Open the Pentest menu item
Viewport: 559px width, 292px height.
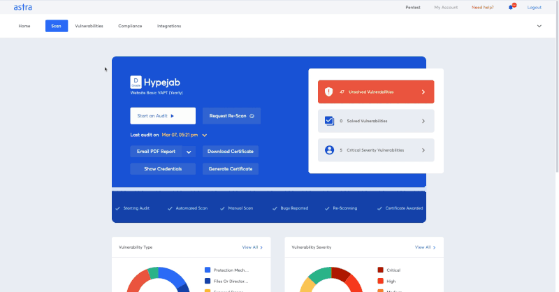pos(413,7)
